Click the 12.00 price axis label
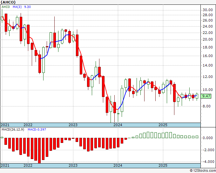Image resolution: width=216 pixels, height=173 pixels. click(208, 77)
